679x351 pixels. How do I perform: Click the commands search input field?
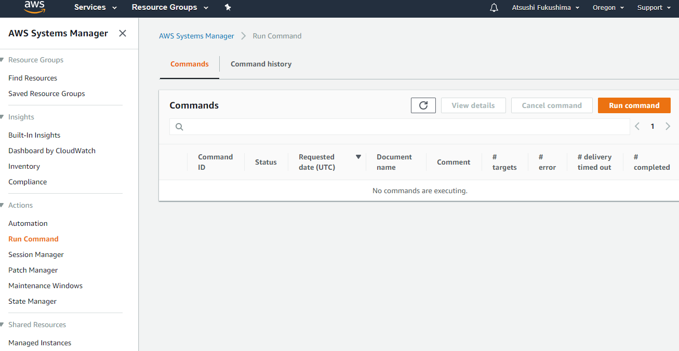(x=400, y=127)
